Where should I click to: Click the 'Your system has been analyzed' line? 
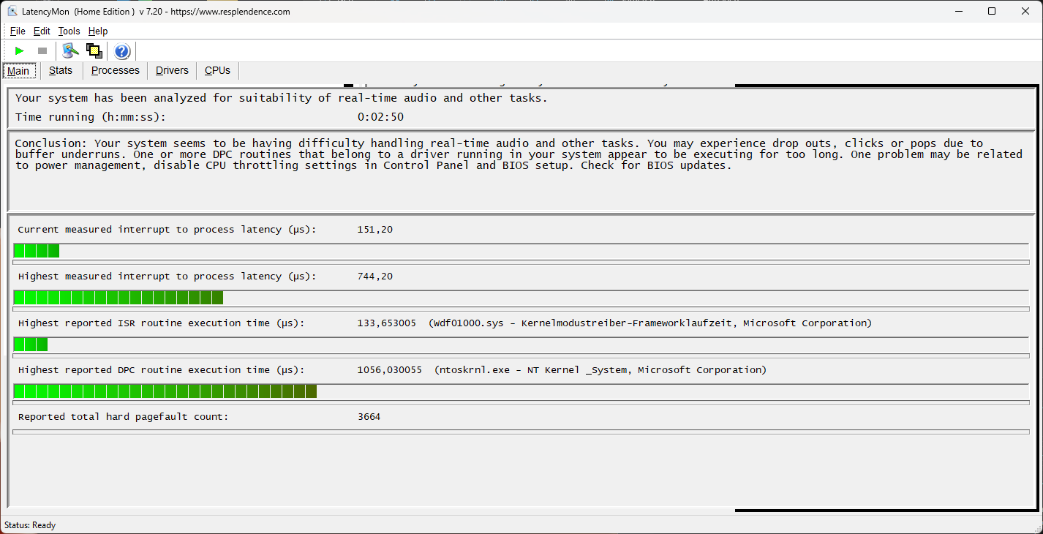[281, 98]
